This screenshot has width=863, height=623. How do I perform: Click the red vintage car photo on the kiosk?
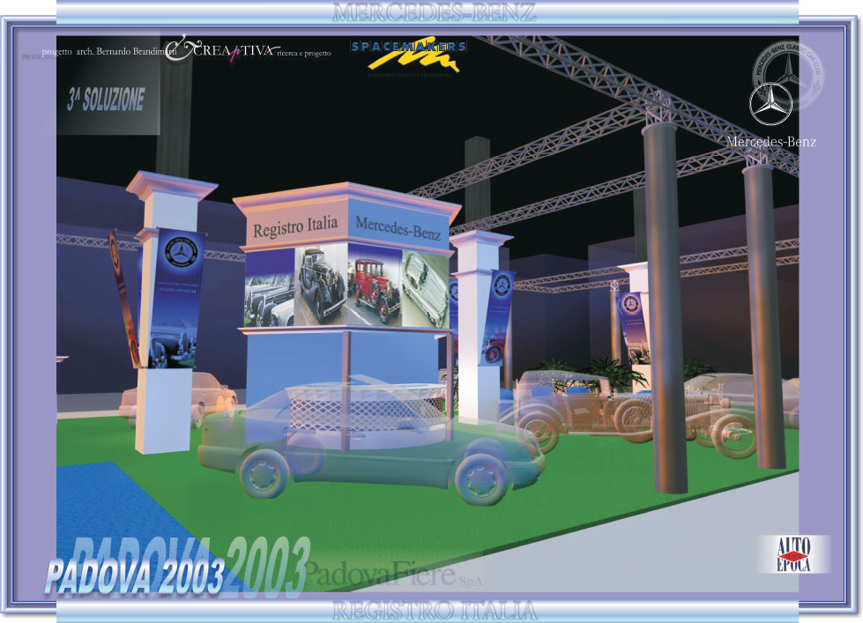pos(375,286)
